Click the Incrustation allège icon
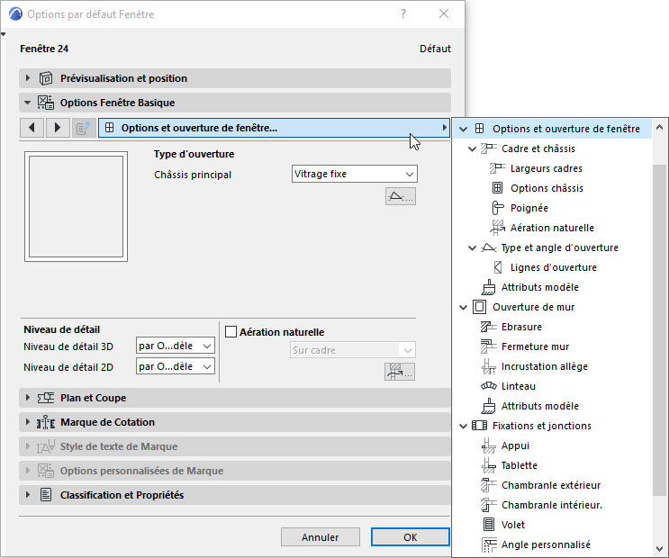This screenshot has height=558, width=669. 489,366
